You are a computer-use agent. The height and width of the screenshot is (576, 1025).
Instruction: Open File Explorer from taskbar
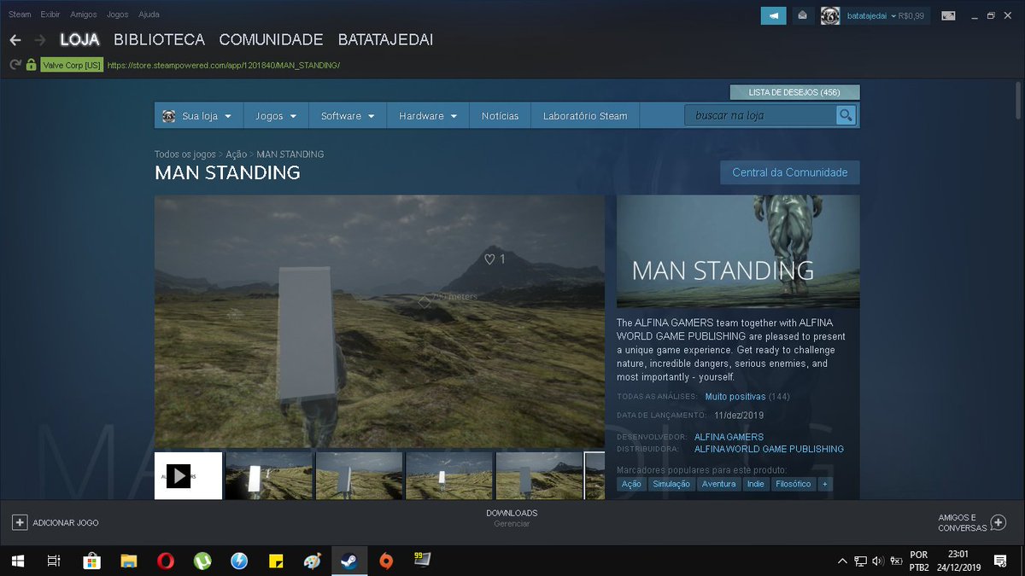[128, 561]
